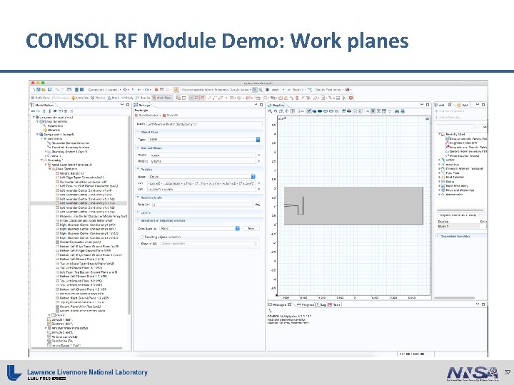
Task: Collapse the Recently Used physics node
Action: (x=440, y=134)
